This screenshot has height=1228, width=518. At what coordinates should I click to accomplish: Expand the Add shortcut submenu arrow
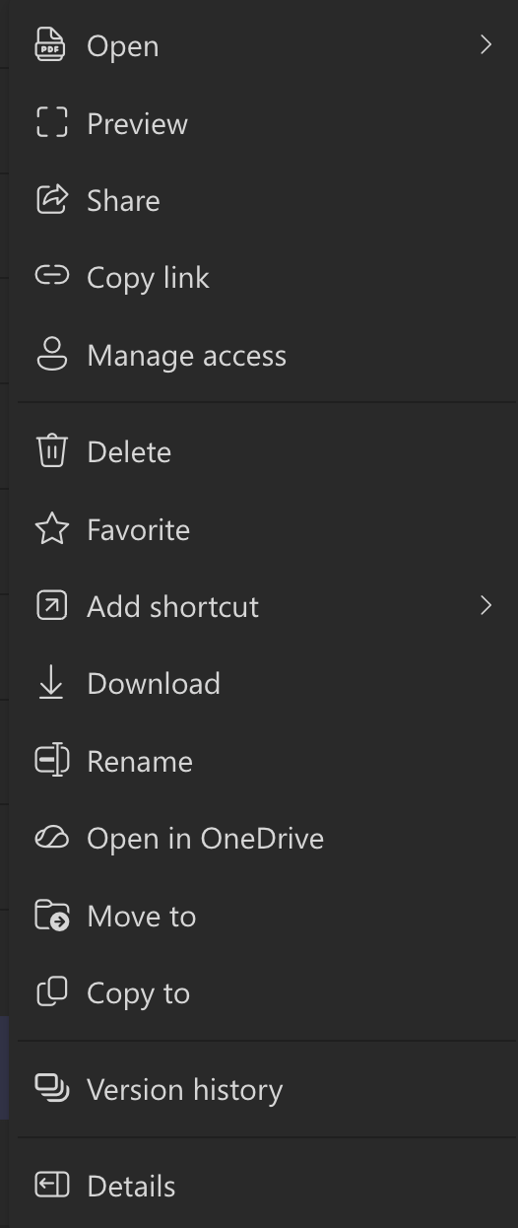click(486, 606)
